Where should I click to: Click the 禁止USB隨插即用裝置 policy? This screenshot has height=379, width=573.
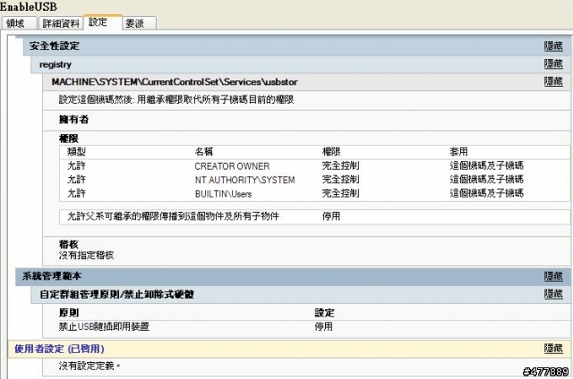(104, 326)
